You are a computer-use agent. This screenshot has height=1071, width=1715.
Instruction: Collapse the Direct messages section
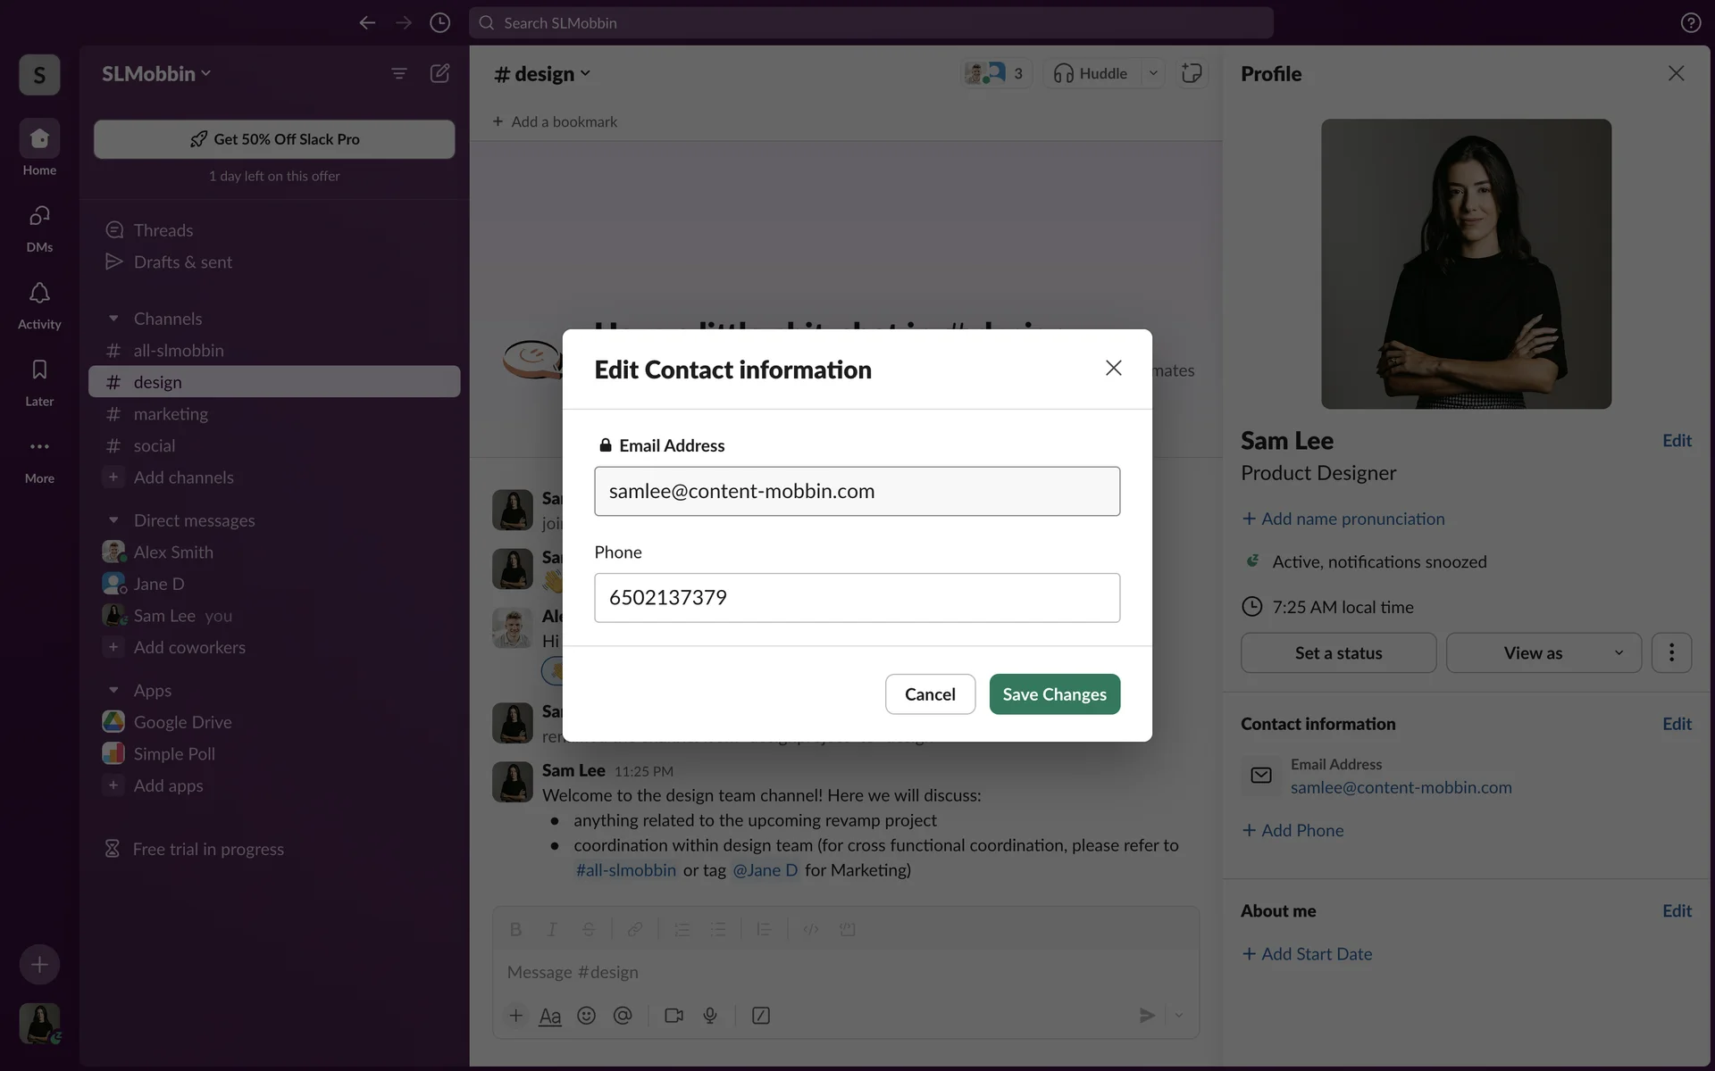coord(113,520)
